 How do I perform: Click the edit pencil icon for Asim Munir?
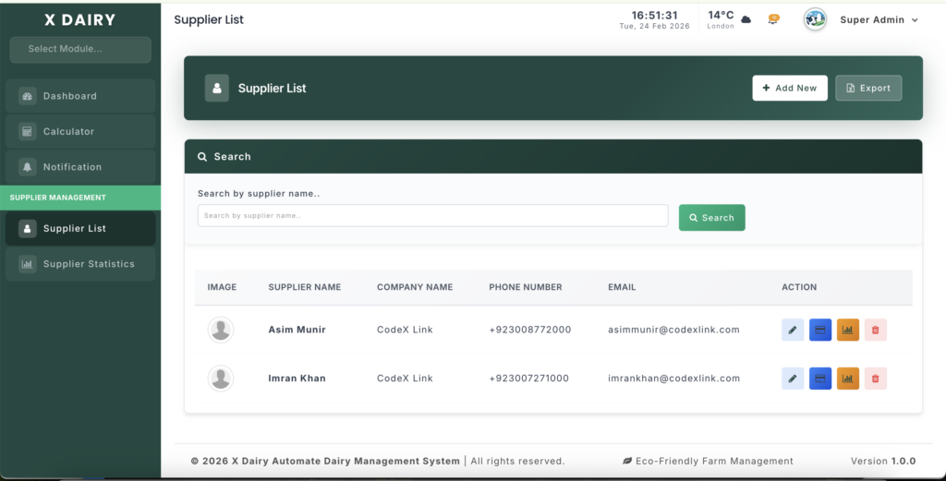click(x=793, y=330)
